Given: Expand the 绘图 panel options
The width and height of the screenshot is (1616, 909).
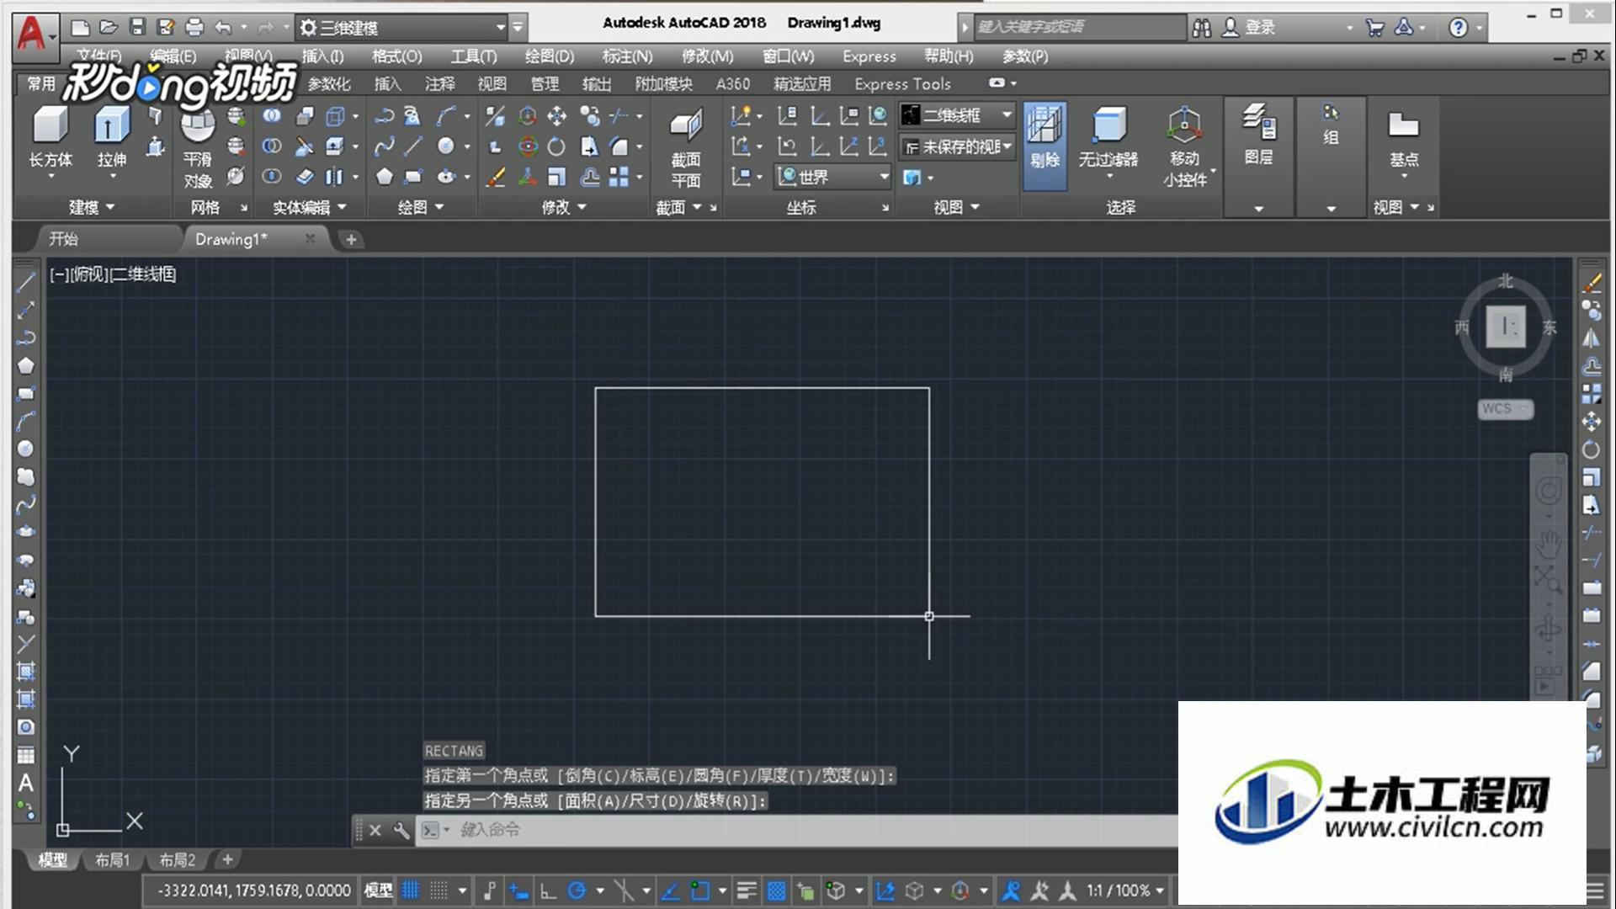Looking at the screenshot, I should (420, 207).
